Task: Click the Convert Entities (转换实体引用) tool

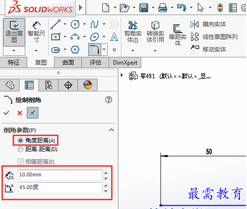Action: coord(155,32)
